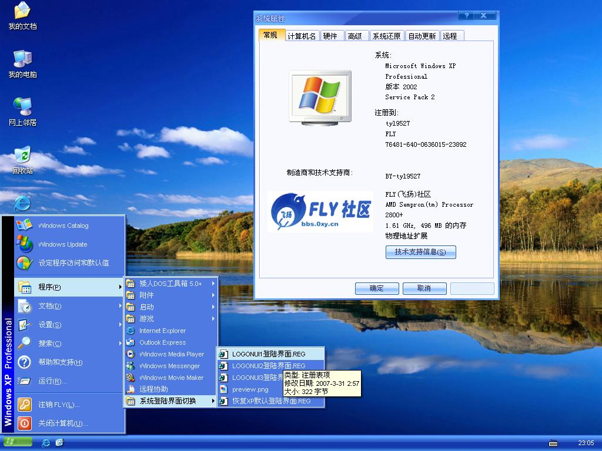
Task: Select LOGONUI2登陆界面.REG menu entry
Action: 270,366
